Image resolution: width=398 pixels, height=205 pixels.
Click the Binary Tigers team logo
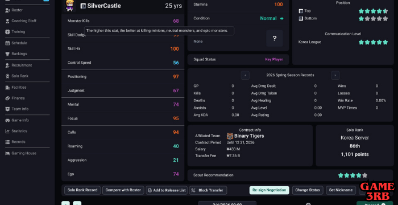230,136
